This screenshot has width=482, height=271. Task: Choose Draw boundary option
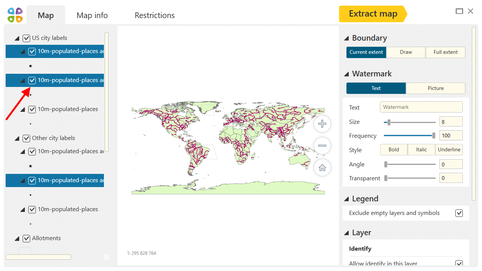pyautogui.click(x=406, y=52)
